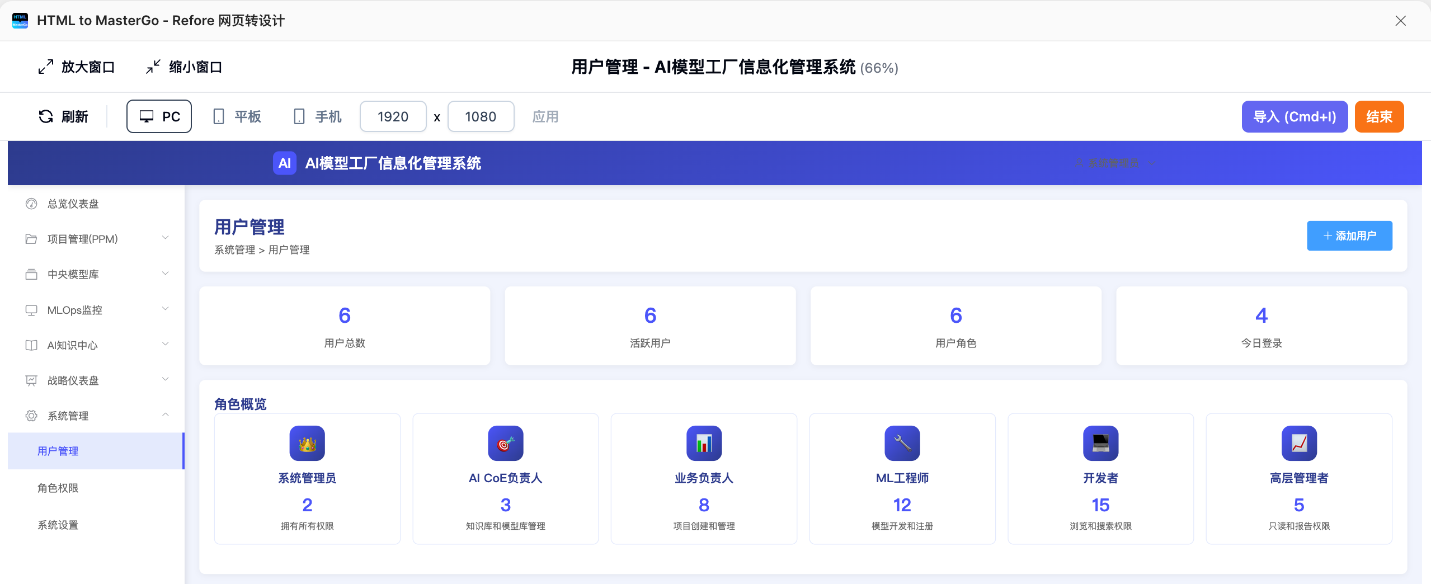This screenshot has height=584, width=1431.
Task: Click the 添加用户 button
Action: tap(1349, 236)
